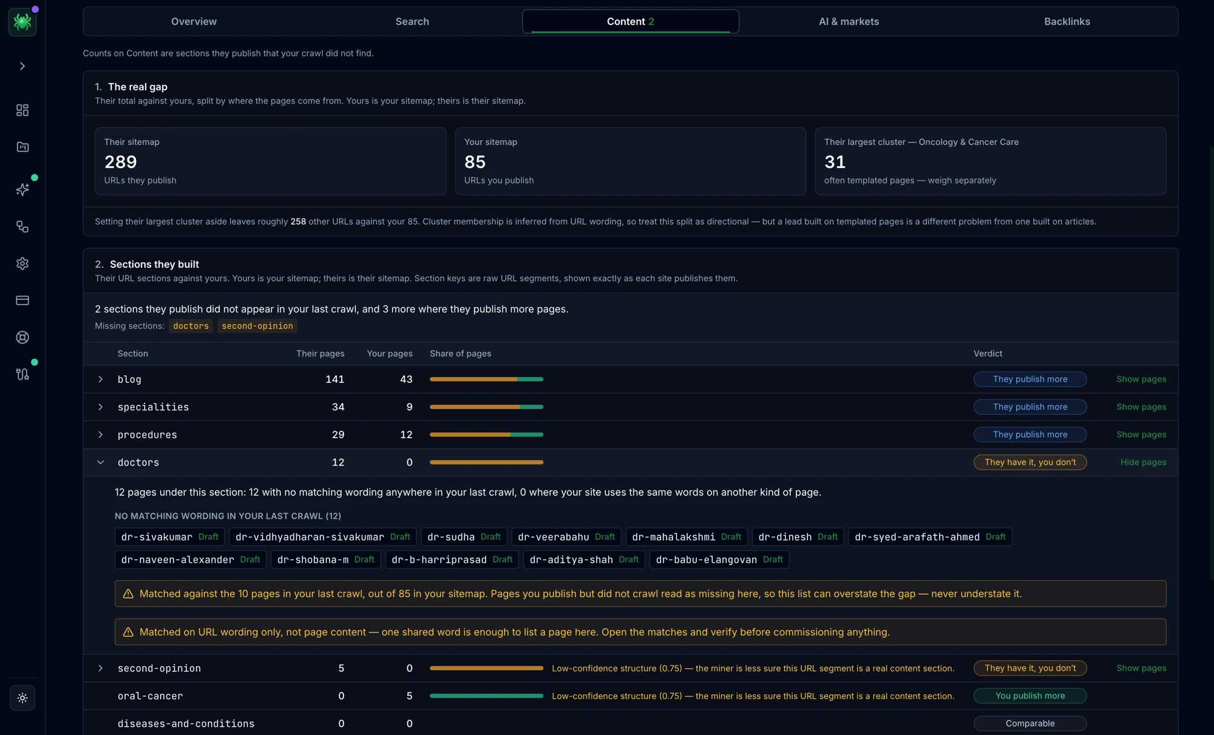Click the You publish more badge for oral-cancer

pos(1030,696)
